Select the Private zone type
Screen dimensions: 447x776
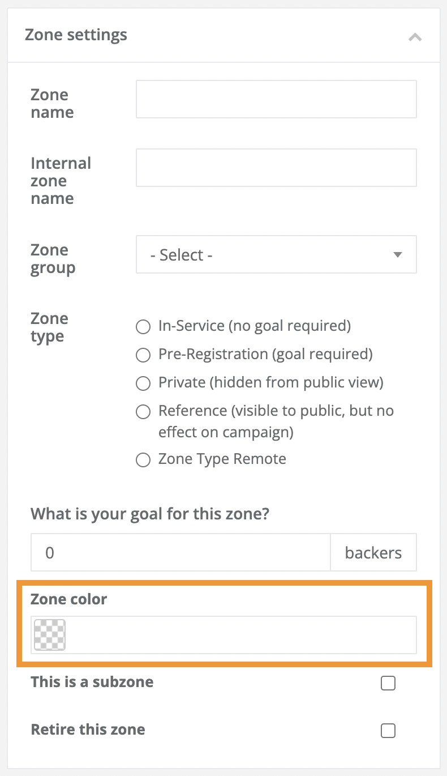143,383
